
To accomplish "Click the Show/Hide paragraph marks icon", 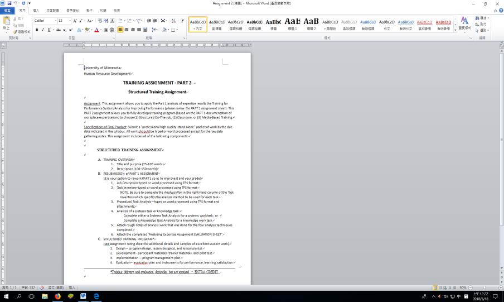I will pos(182,21).
